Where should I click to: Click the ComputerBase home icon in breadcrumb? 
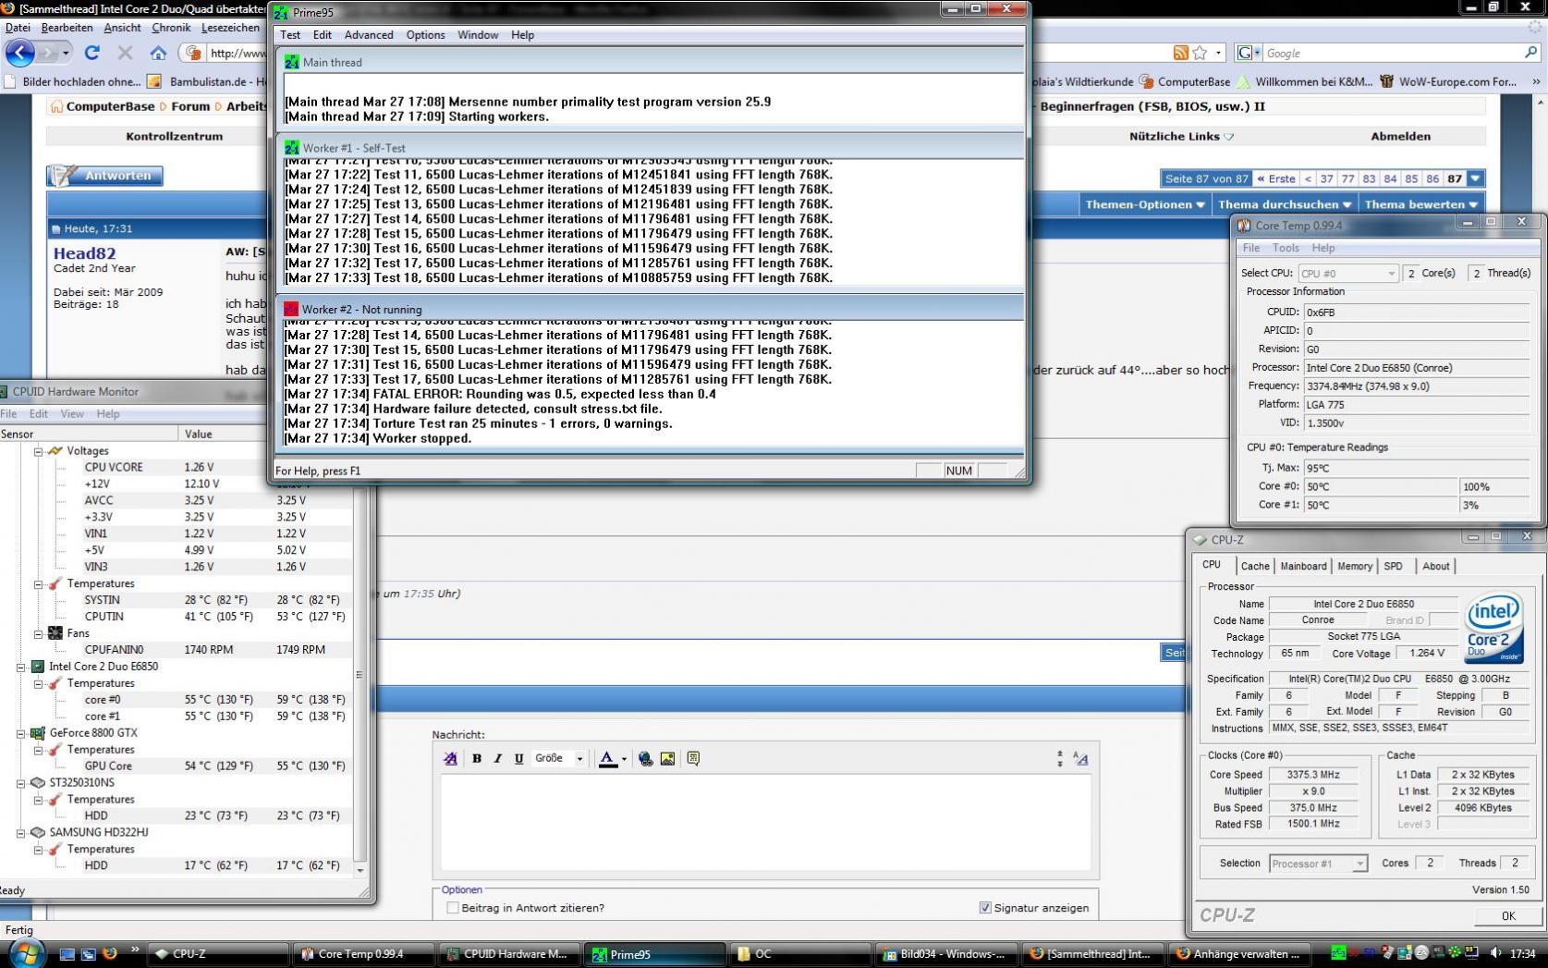pyautogui.click(x=56, y=106)
